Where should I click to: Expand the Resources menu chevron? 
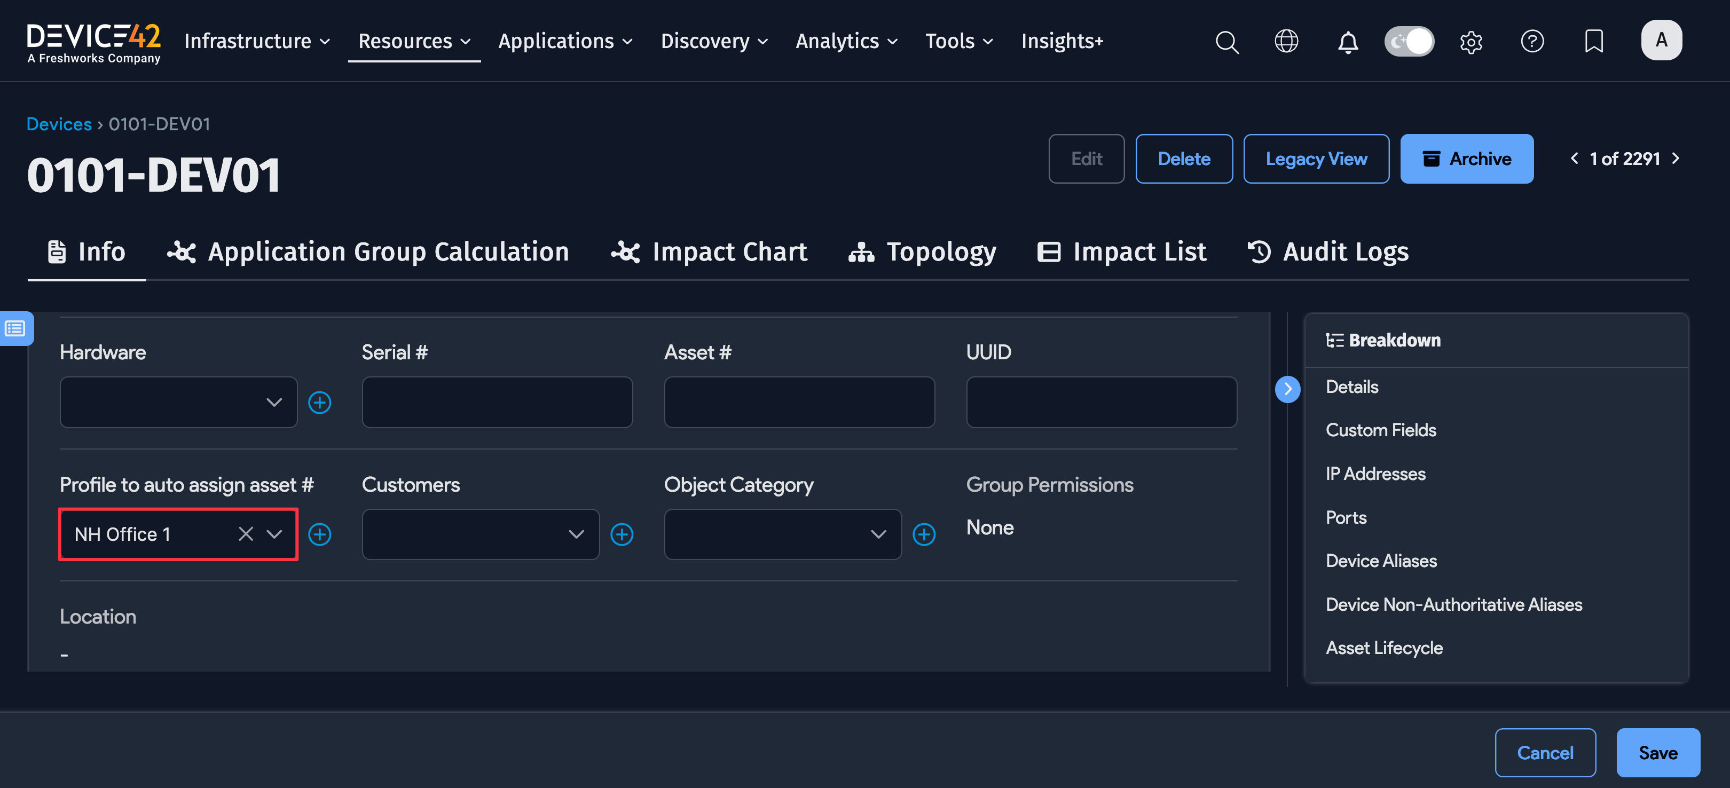point(467,41)
